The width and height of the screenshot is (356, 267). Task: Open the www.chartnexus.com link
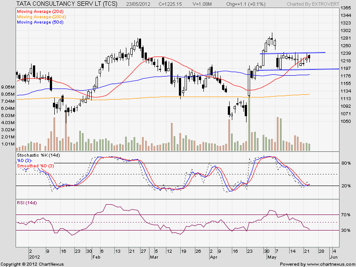(x=330, y=264)
